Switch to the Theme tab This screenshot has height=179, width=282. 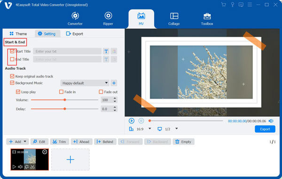(18, 34)
